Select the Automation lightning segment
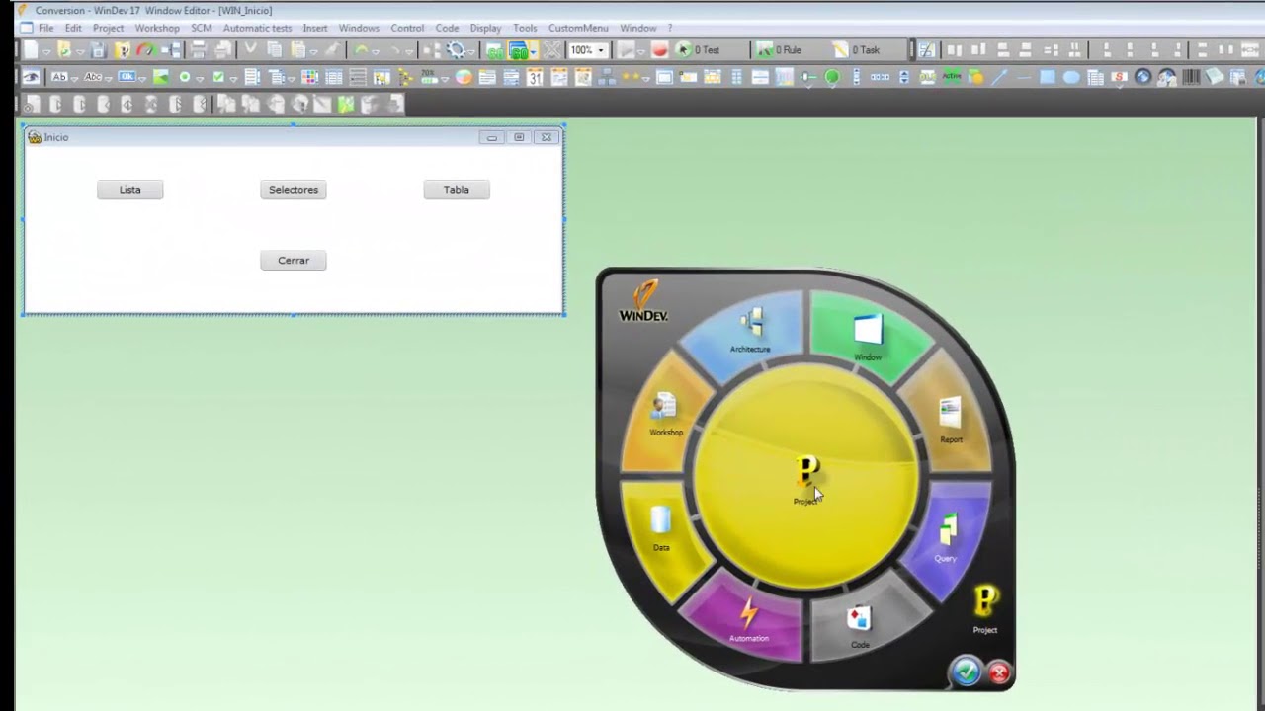Image resolution: width=1265 pixels, height=711 pixels. [x=748, y=620]
